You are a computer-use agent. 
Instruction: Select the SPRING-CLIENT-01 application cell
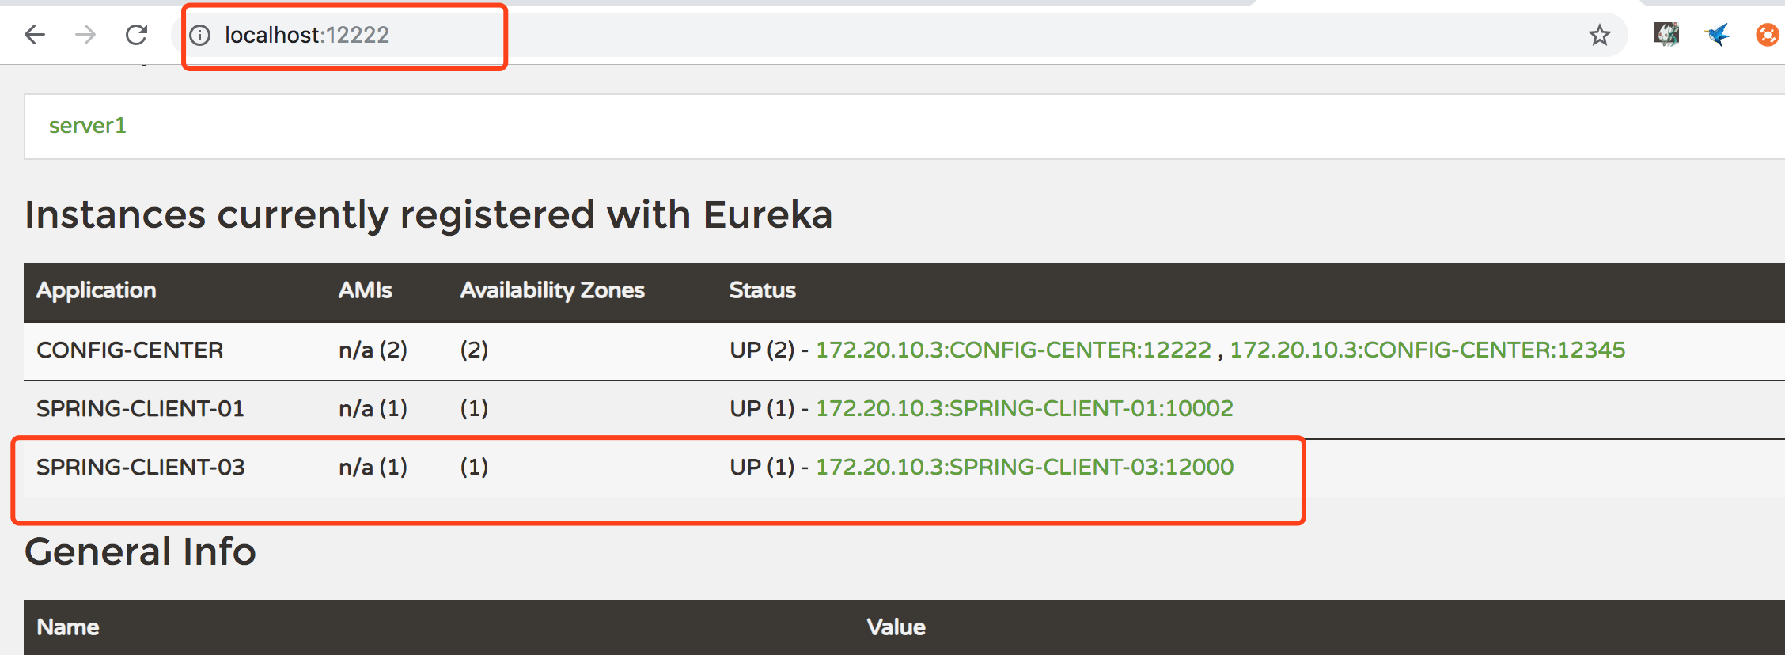click(x=140, y=408)
